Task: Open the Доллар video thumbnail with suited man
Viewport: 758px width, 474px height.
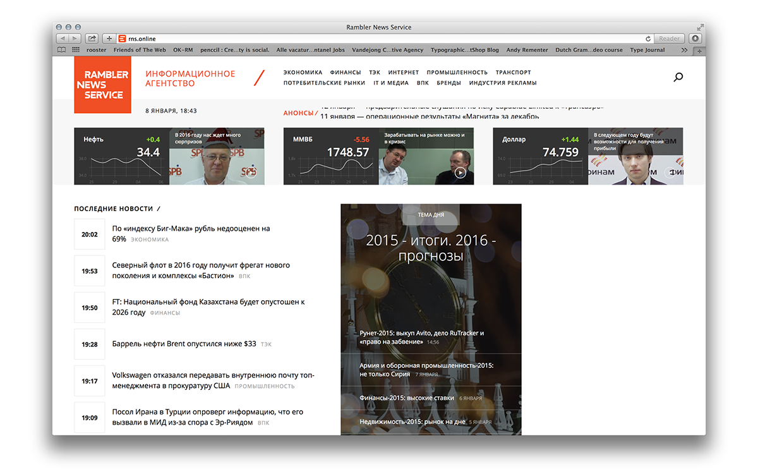Action: (x=635, y=156)
